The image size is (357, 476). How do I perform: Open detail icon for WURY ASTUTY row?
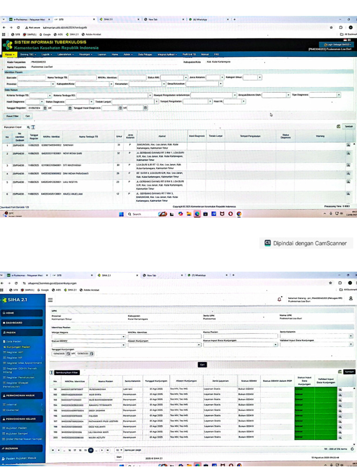340,438
